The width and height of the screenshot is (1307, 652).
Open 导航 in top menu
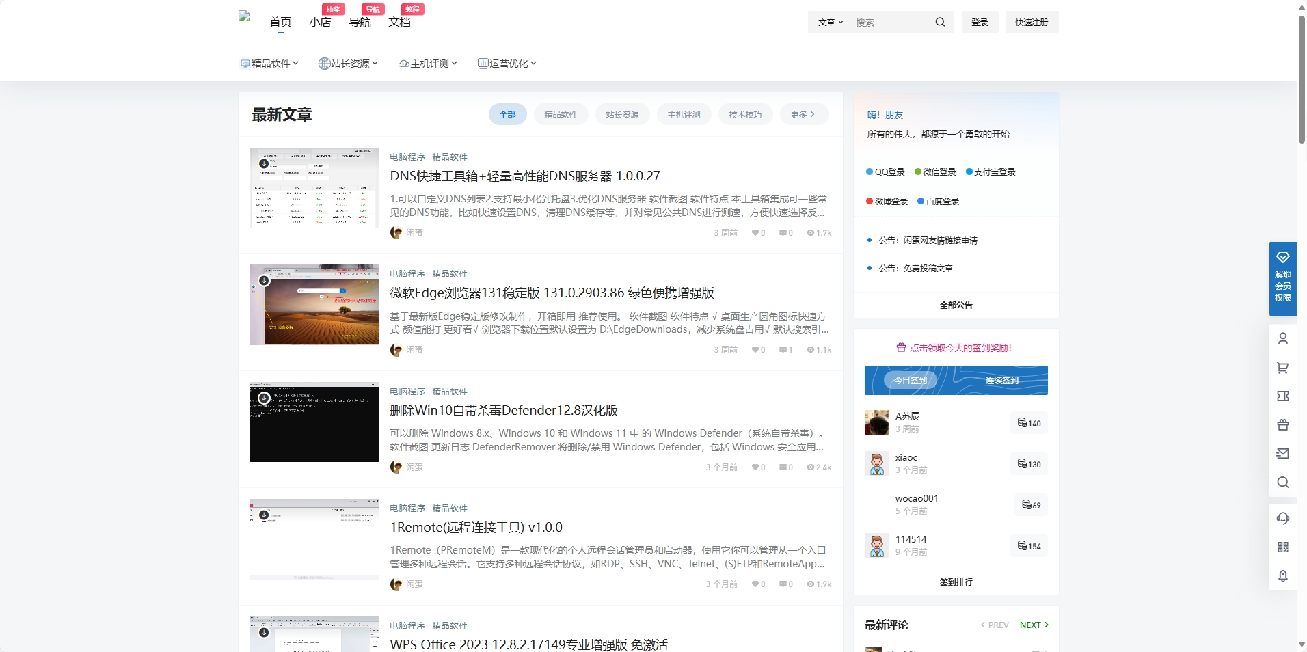360,23
